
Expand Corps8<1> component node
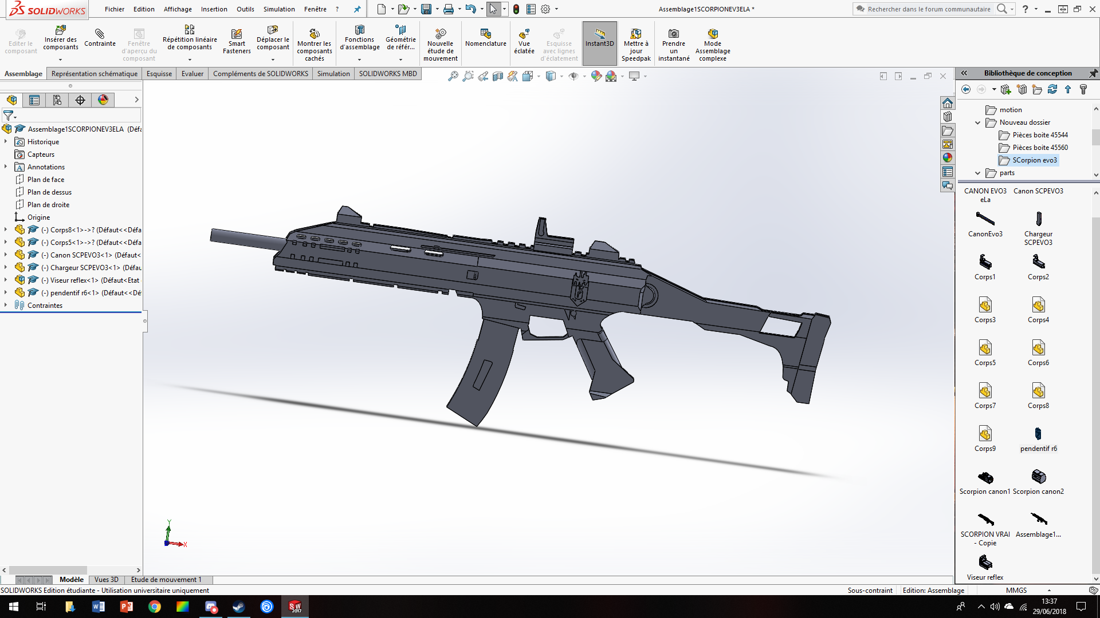[x=6, y=229]
